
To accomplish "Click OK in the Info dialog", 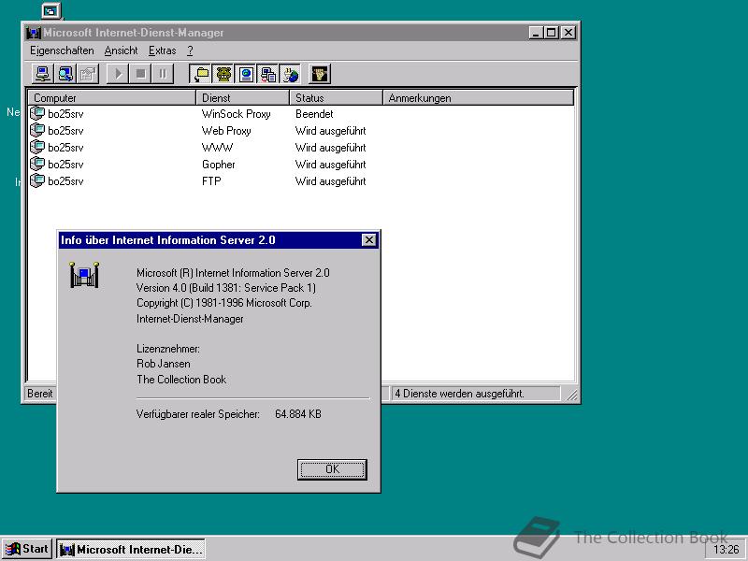I will click(332, 469).
